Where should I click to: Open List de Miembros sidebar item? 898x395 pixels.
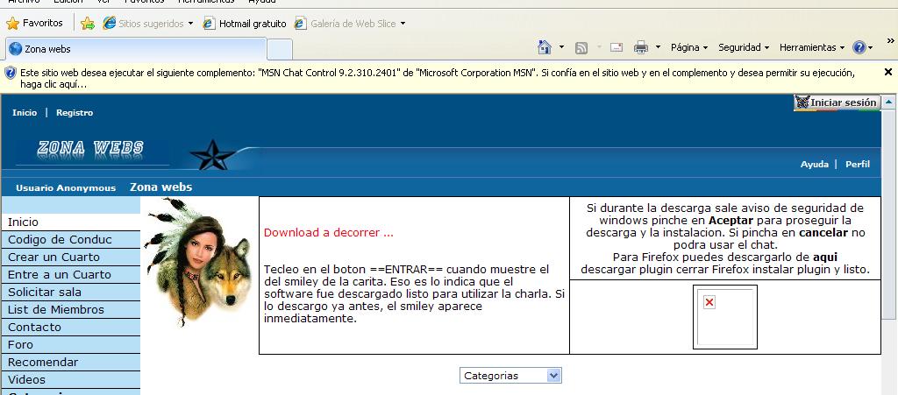[x=71, y=310]
